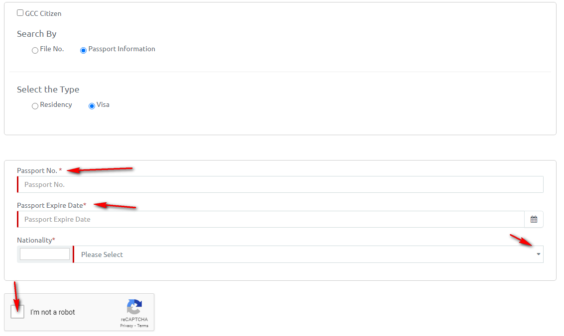
Task: Click the small Nationality code box
Action: point(45,254)
